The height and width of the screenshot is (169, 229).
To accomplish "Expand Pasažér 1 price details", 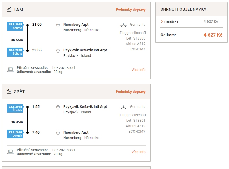I will (x=169, y=22).
